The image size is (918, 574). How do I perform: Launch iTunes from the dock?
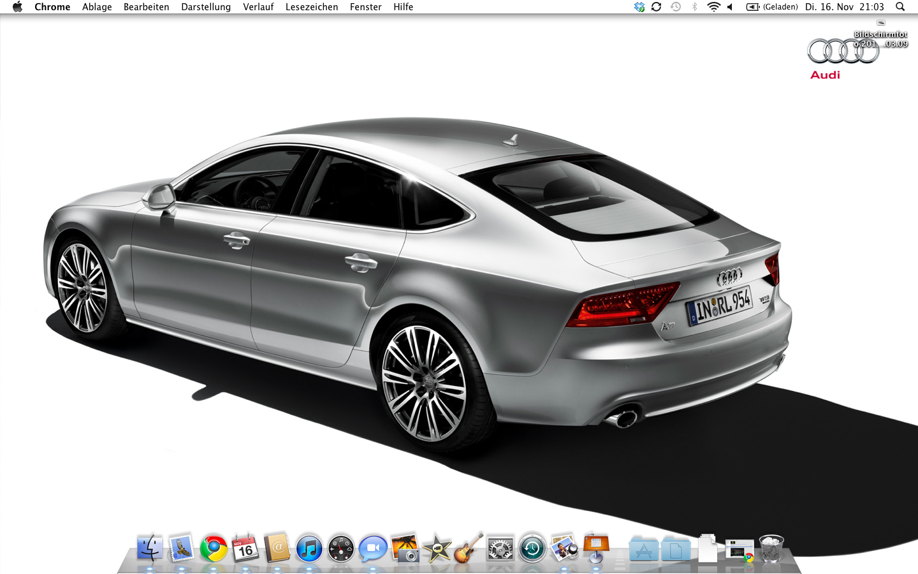(309, 548)
